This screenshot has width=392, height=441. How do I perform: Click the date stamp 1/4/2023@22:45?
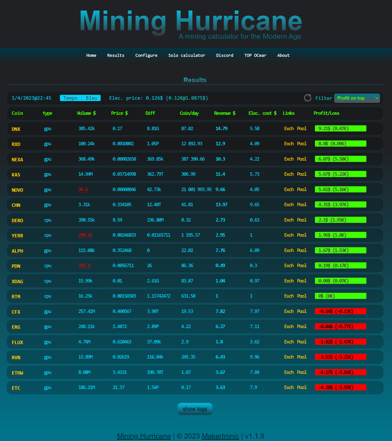tap(32, 98)
